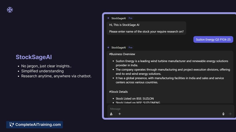Click 'Simplified understanding' bullet
Image resolution: width=236 pixels, height=132 pixels.
pyautogui.click(x=42, y=71)
